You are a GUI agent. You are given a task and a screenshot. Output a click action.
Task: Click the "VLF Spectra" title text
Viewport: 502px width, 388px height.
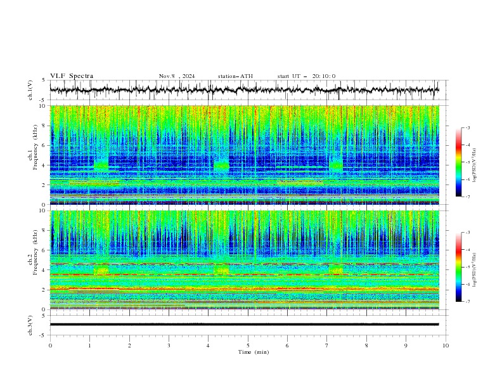72,76
